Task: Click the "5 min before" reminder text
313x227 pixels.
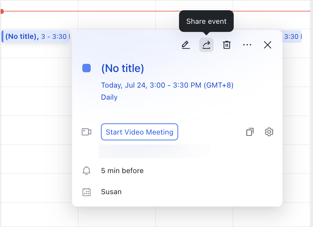Action: [122, 171]
